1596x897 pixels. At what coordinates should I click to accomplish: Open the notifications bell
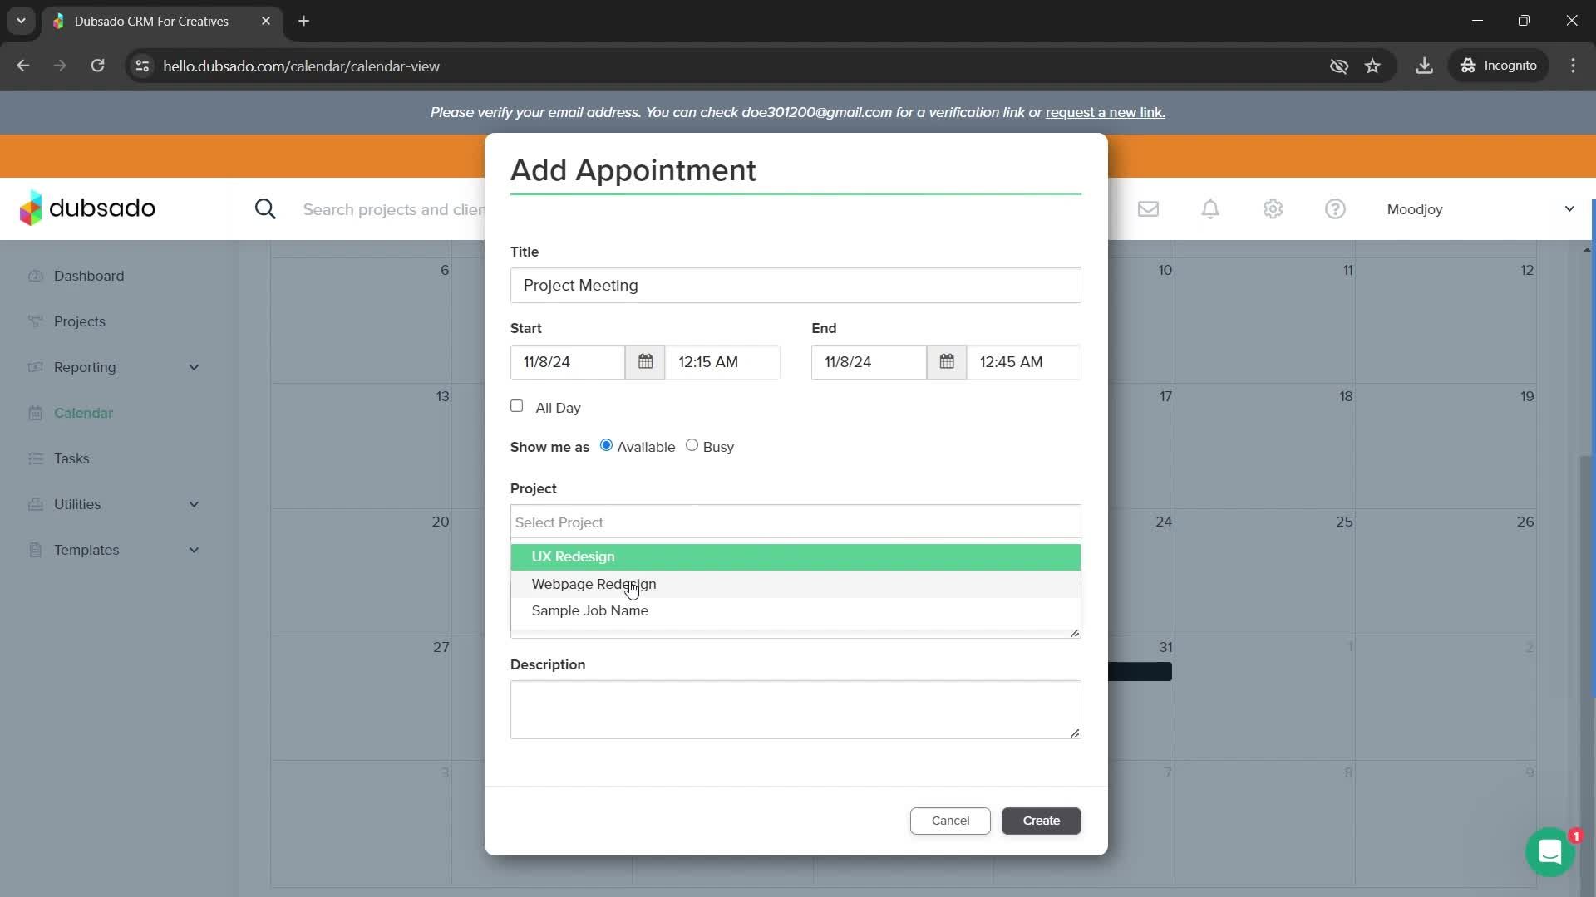coord(1210,209)
